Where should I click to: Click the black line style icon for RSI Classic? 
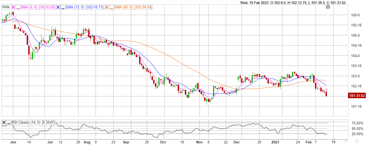[x=9, y=122]
